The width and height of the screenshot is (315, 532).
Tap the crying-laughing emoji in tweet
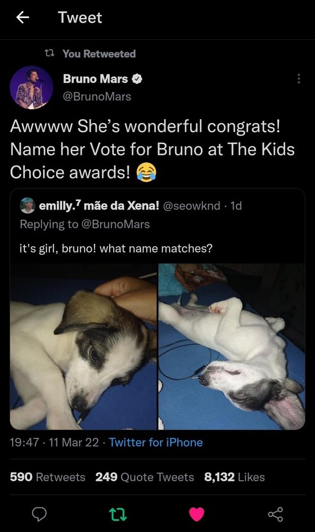[x=146, y=172]
